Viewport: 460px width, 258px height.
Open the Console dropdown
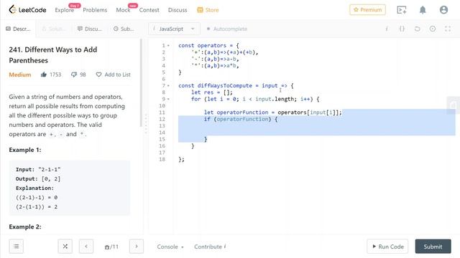click(x=170, y=247)
